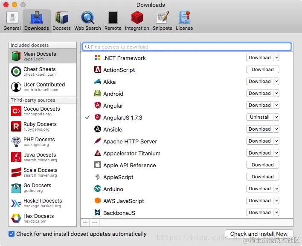This screenshot has width=302, height=246.
Task: Click the Appcelerator Titanium icon
Action: (x=98, y=153)
